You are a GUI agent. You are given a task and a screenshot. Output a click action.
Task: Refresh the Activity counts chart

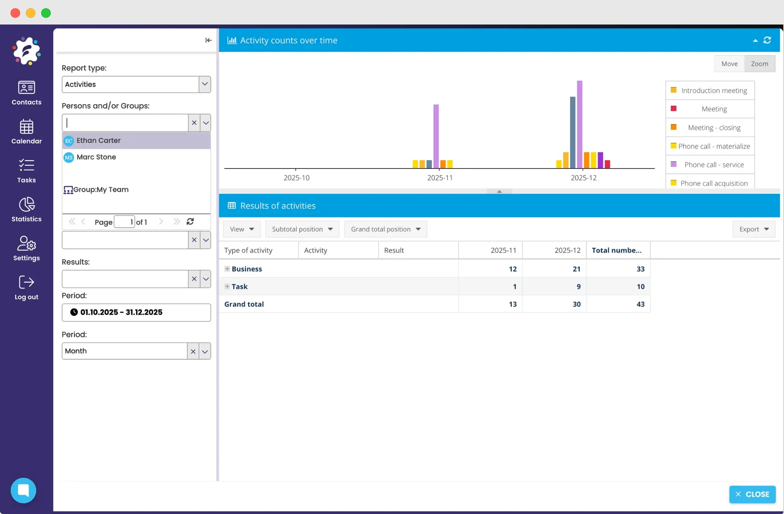click(x=767, y=40)
